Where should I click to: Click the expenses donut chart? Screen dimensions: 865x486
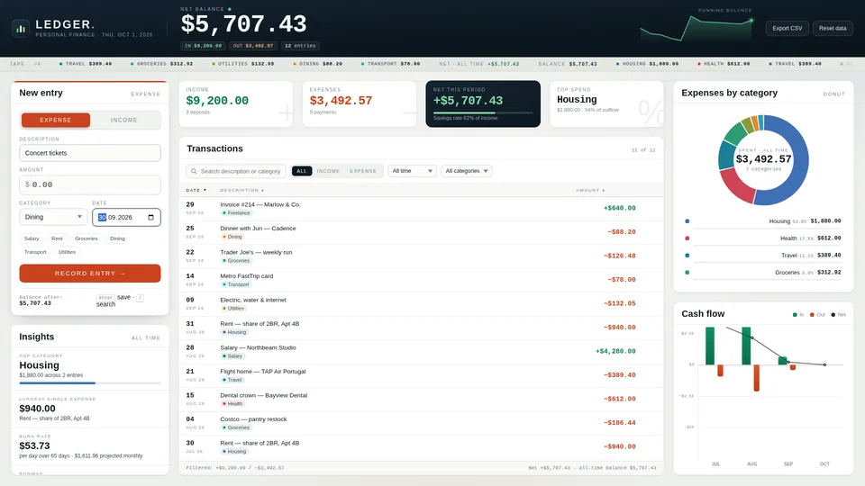(763, 160)
